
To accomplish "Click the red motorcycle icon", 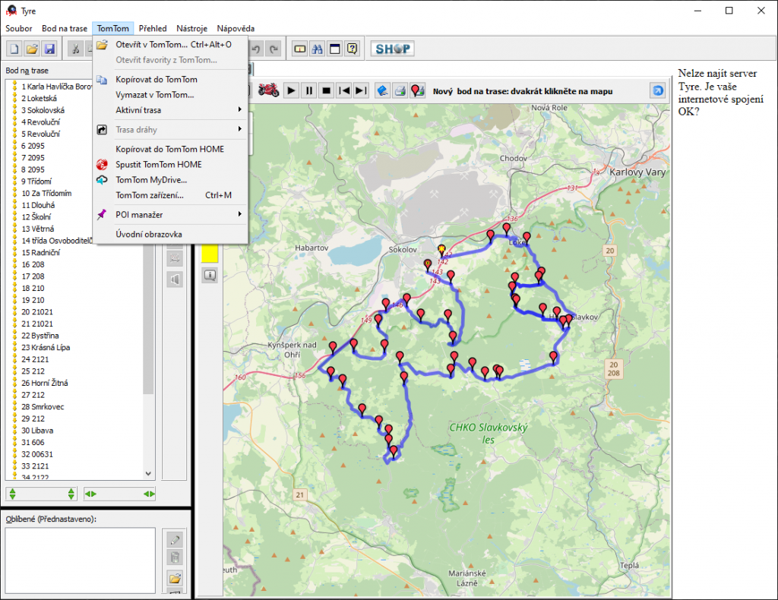I will [x=269, y=90].
